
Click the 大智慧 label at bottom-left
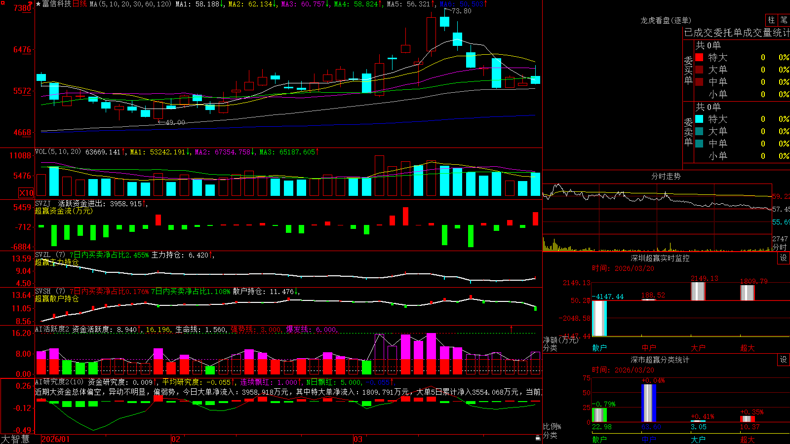coord(15,439)
